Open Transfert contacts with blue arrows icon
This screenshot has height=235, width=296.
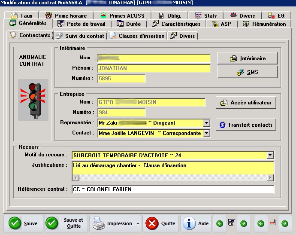246,125
